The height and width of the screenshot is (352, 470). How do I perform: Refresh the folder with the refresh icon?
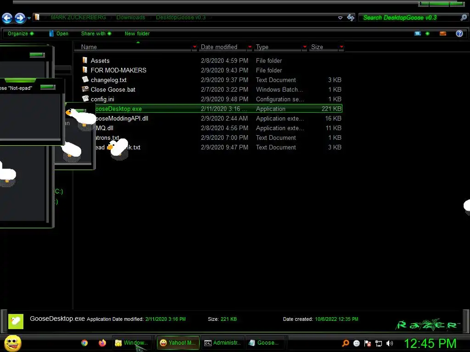pyautogui.click(x=350, y=18)
